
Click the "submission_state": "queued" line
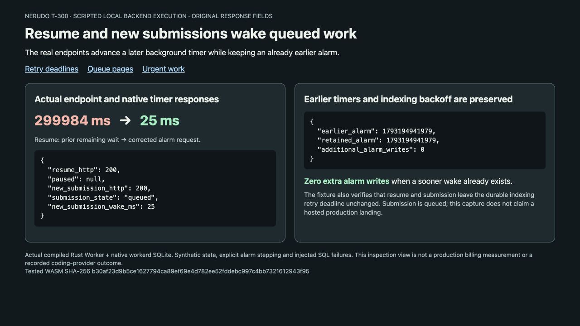[x=103, y=197]
